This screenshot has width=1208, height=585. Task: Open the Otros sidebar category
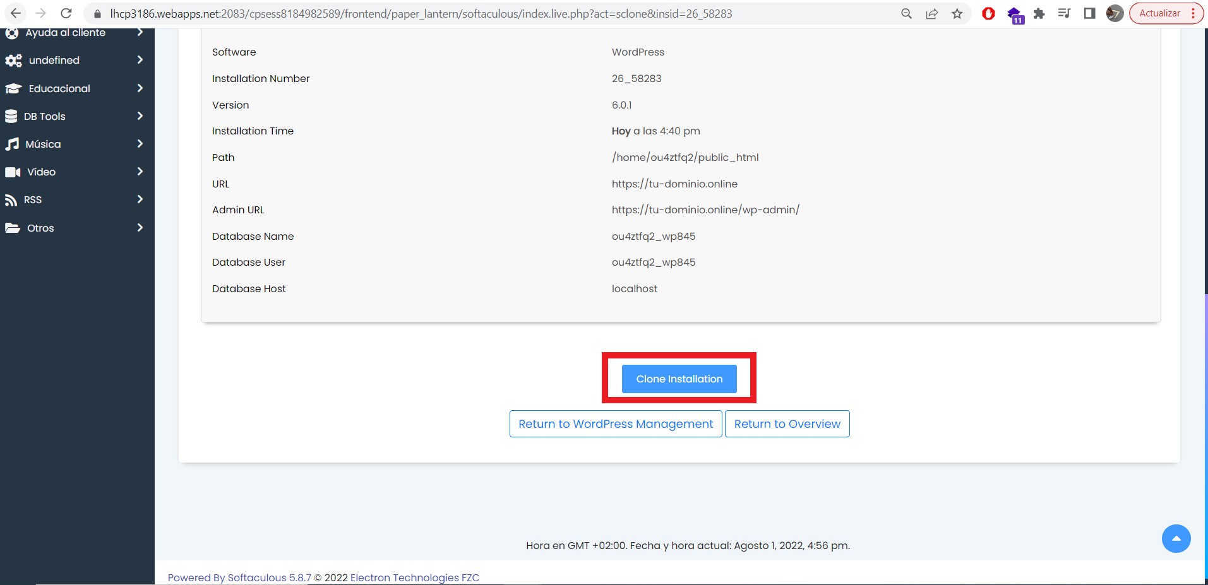tap(77, 228)
